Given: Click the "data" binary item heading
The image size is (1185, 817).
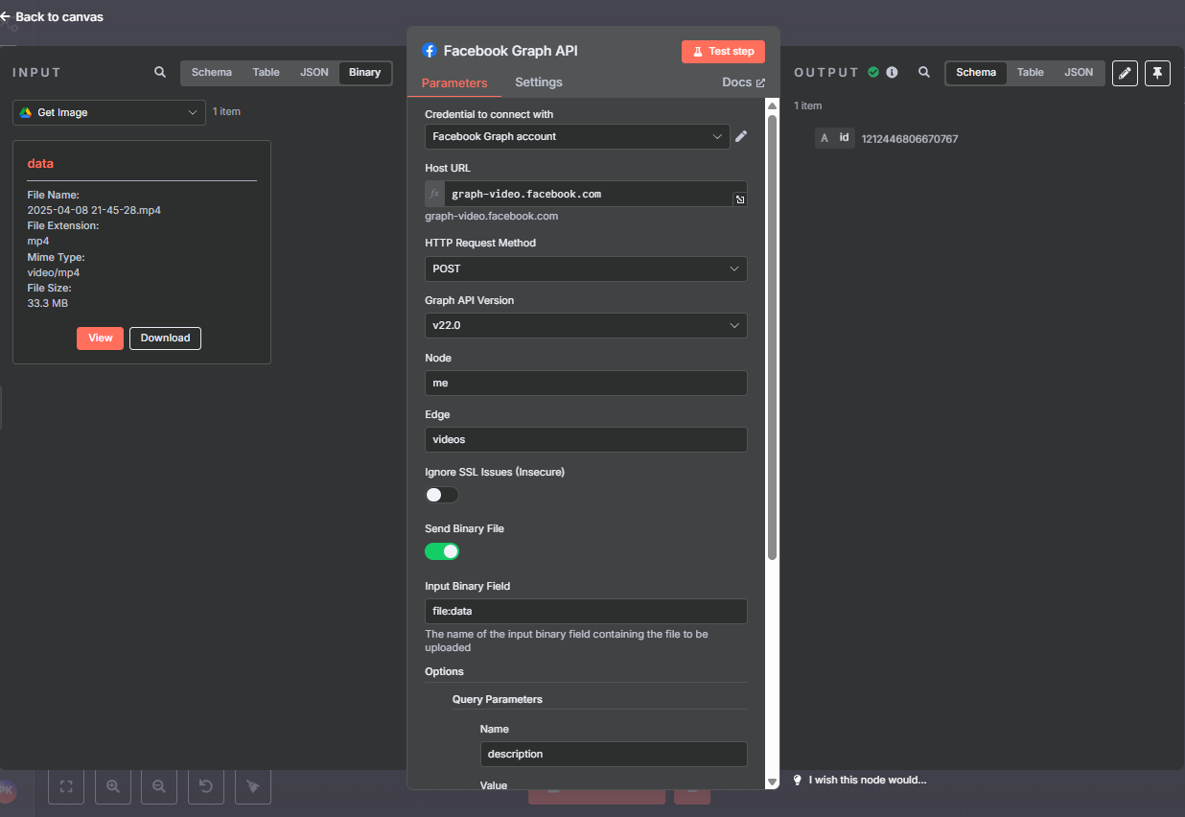Looking at the screenshot, I should click(x=40, y=164).
